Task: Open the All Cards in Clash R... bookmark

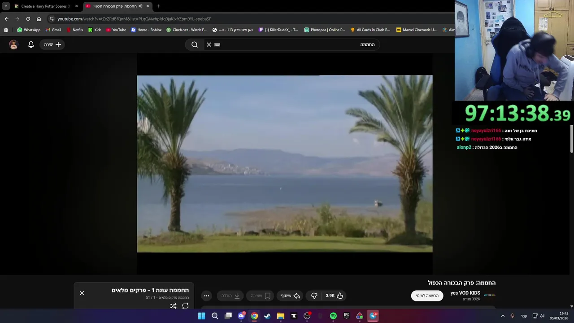Action: point(370,30)
